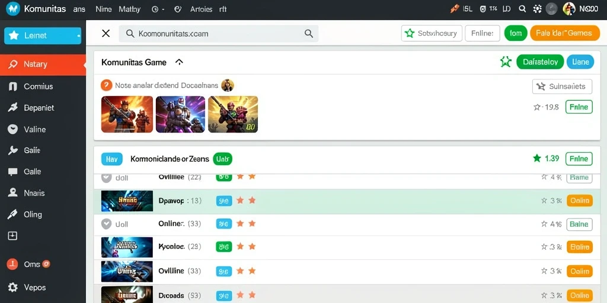Open the Ovilliine (33) row thumbnail
This screenshot has width=607, height=303.
(127, 271)
